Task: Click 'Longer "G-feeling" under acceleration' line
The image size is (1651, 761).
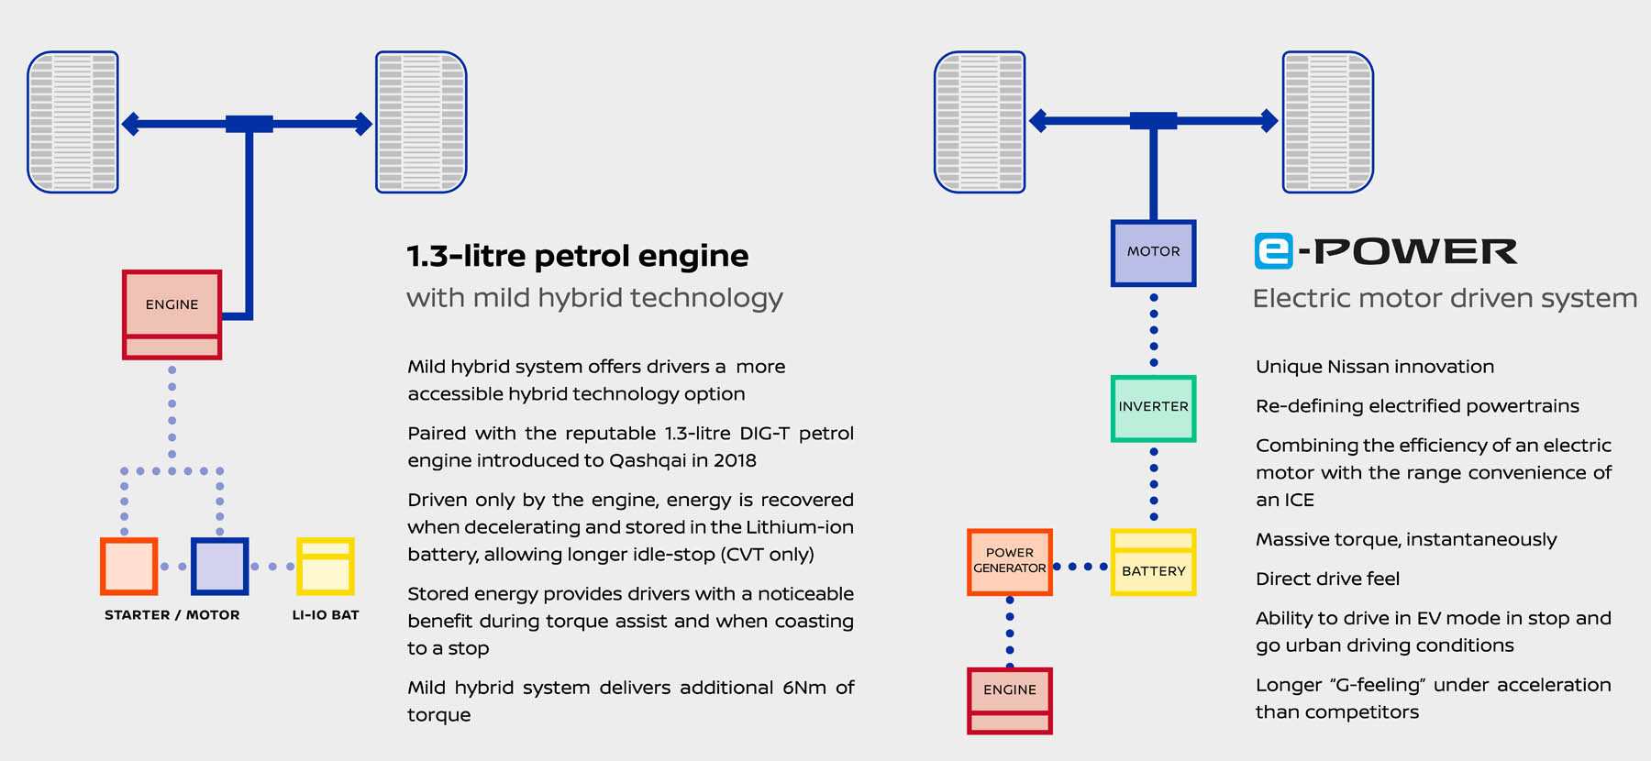Action: pos(1434,685)
